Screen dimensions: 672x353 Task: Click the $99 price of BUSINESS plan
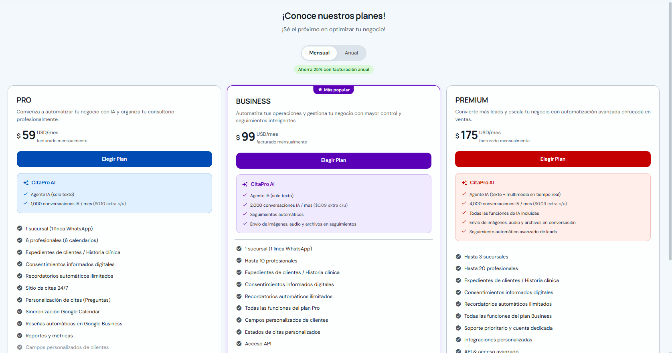click(245, 137)
